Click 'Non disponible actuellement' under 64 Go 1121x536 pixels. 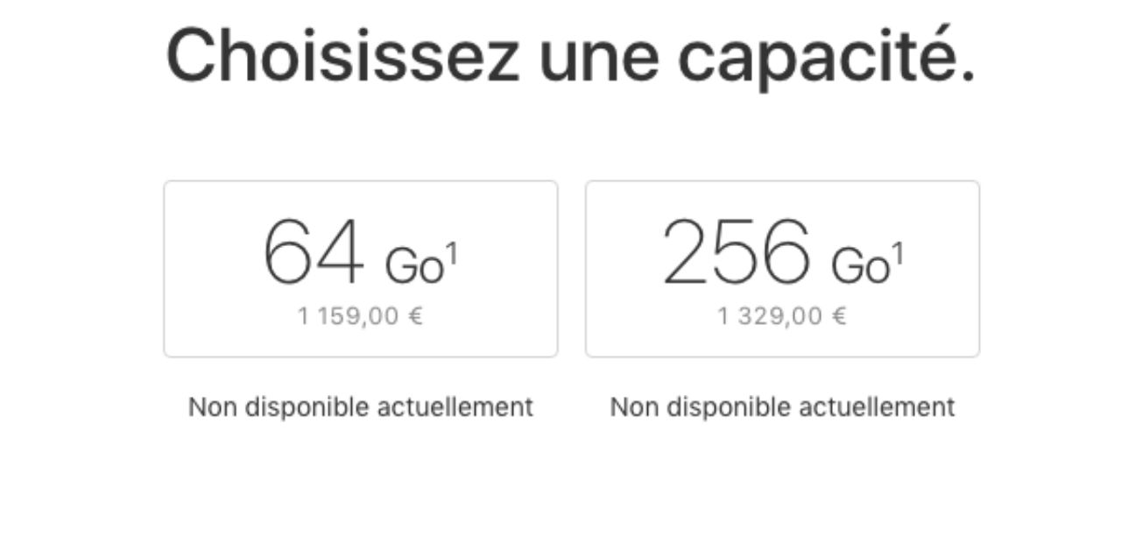click(360, 407)
